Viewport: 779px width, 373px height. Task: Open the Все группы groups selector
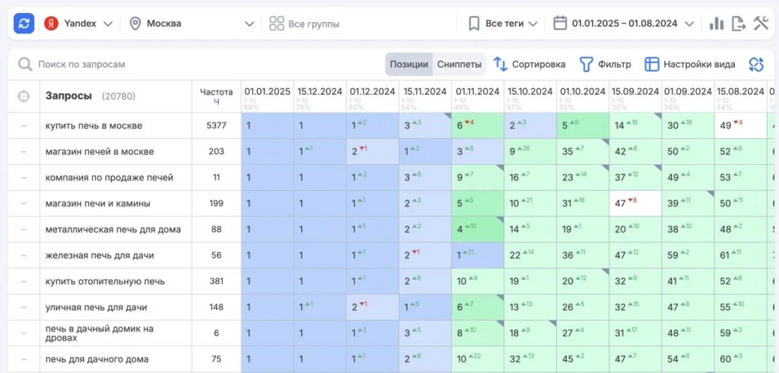point(304,24)
